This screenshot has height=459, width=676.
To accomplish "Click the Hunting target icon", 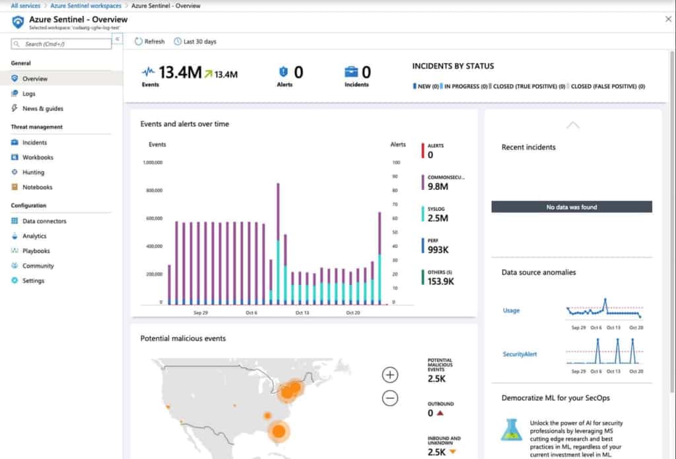I will click(15, 172).
